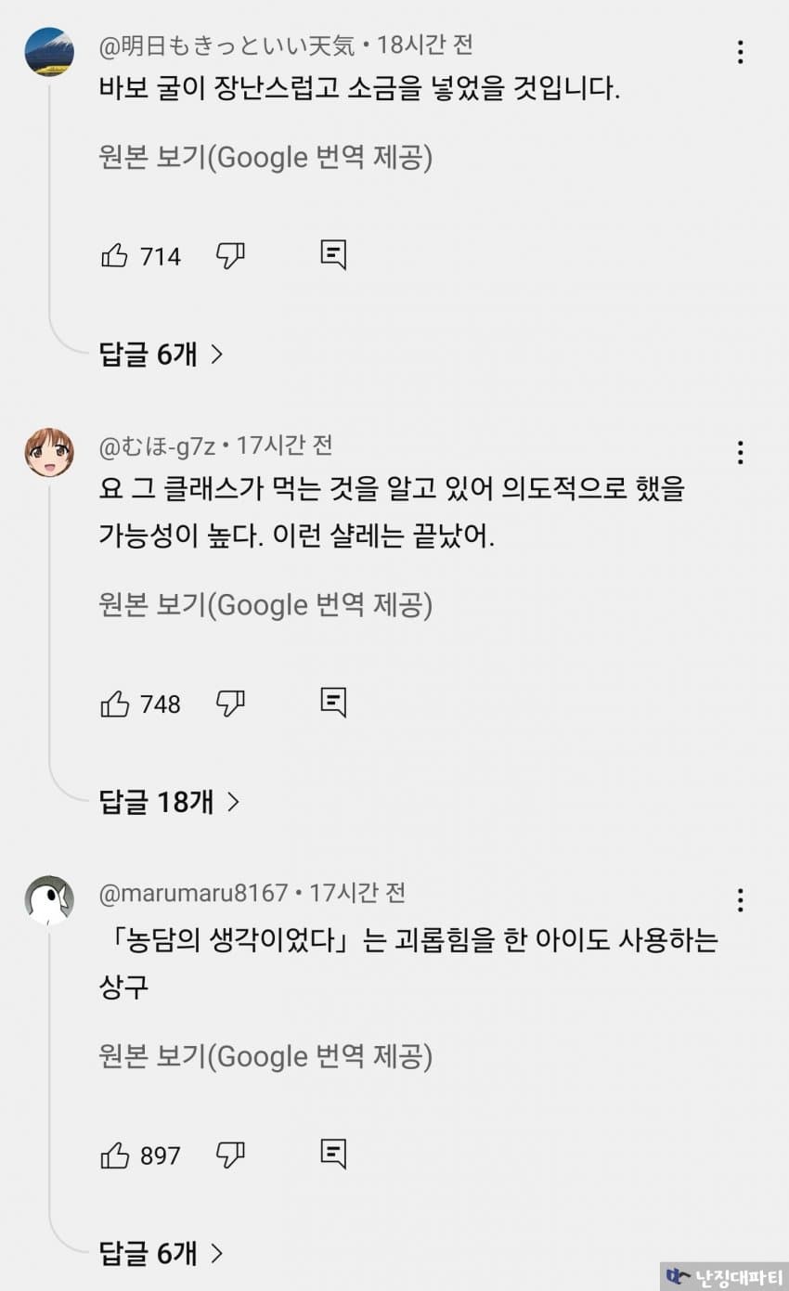The image size is (789, 1291).
Task: Dislike the comment with 897 likes
Action: click(230, 1155)
